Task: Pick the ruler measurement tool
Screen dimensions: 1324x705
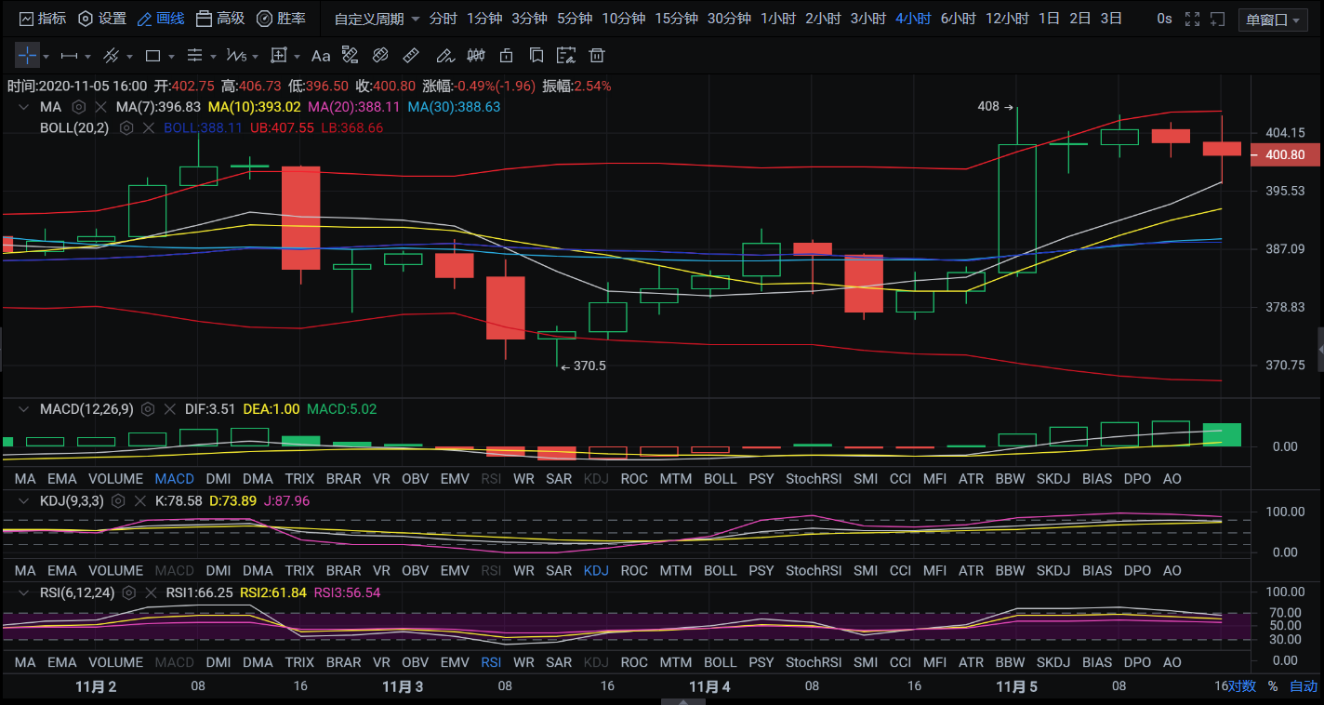Action: 412,56
